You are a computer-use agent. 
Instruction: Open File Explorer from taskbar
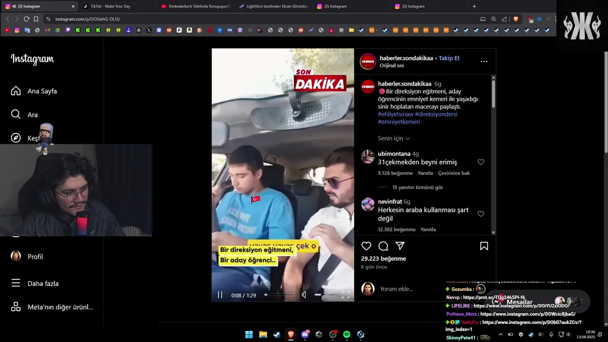(263, 334)
